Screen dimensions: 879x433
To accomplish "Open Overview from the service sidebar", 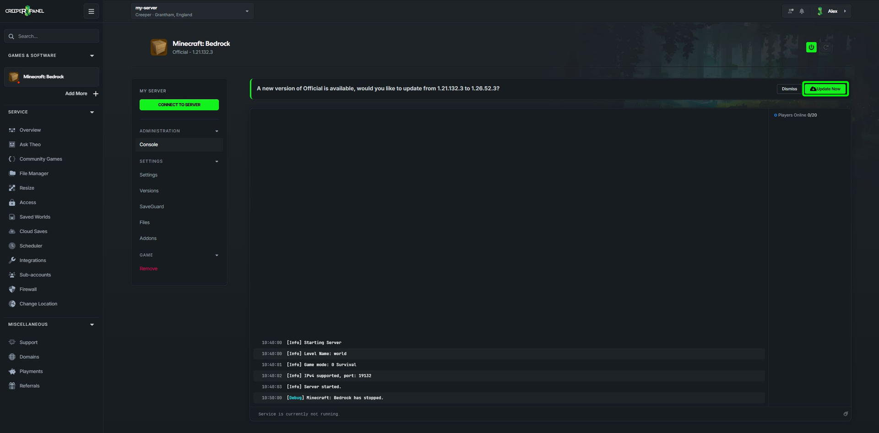I will [30, 130].
